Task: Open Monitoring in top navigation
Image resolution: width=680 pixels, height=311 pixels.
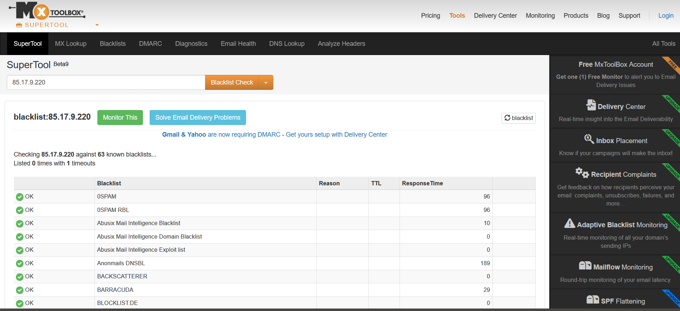Action: point(540,16)
